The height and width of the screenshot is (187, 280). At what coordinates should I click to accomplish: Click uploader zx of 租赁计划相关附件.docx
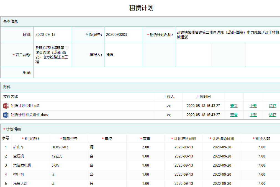click(x=169, y=115)
